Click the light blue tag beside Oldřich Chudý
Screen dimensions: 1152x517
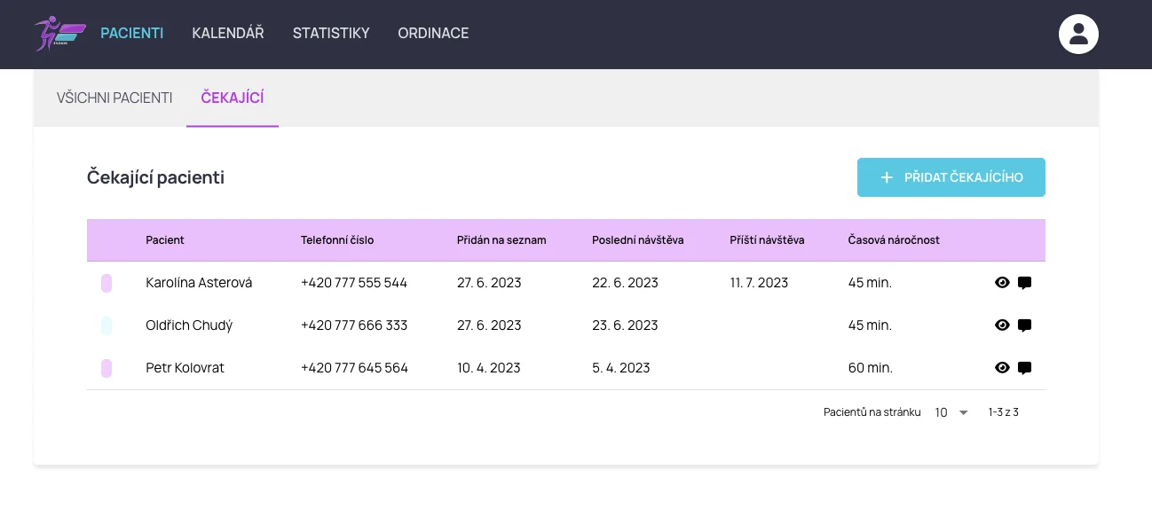107,325
